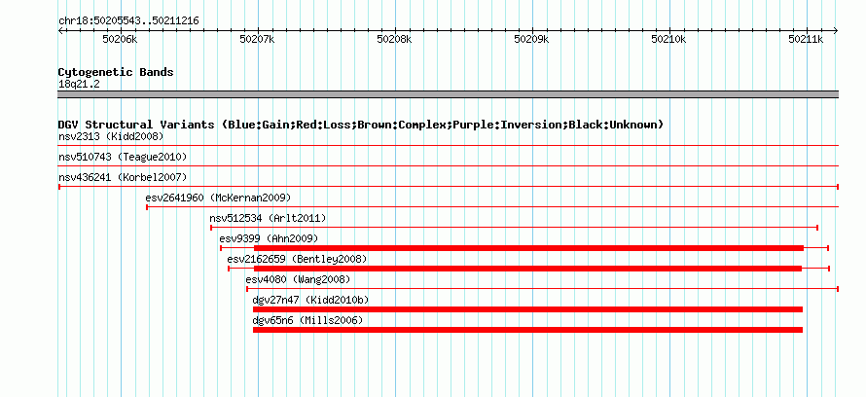The image size is (866, 397).
Task: Click the thick red bar of dgv65n6
Action: click(x=527, y=330)
